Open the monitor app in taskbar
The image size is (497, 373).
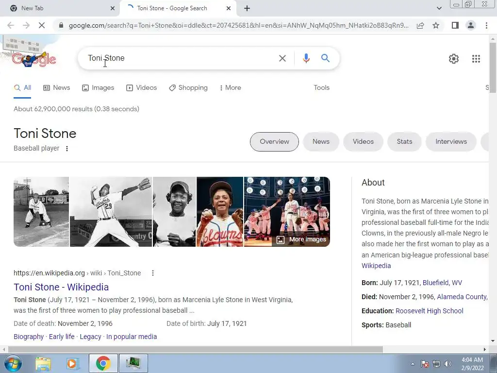(x=133, y=363)
